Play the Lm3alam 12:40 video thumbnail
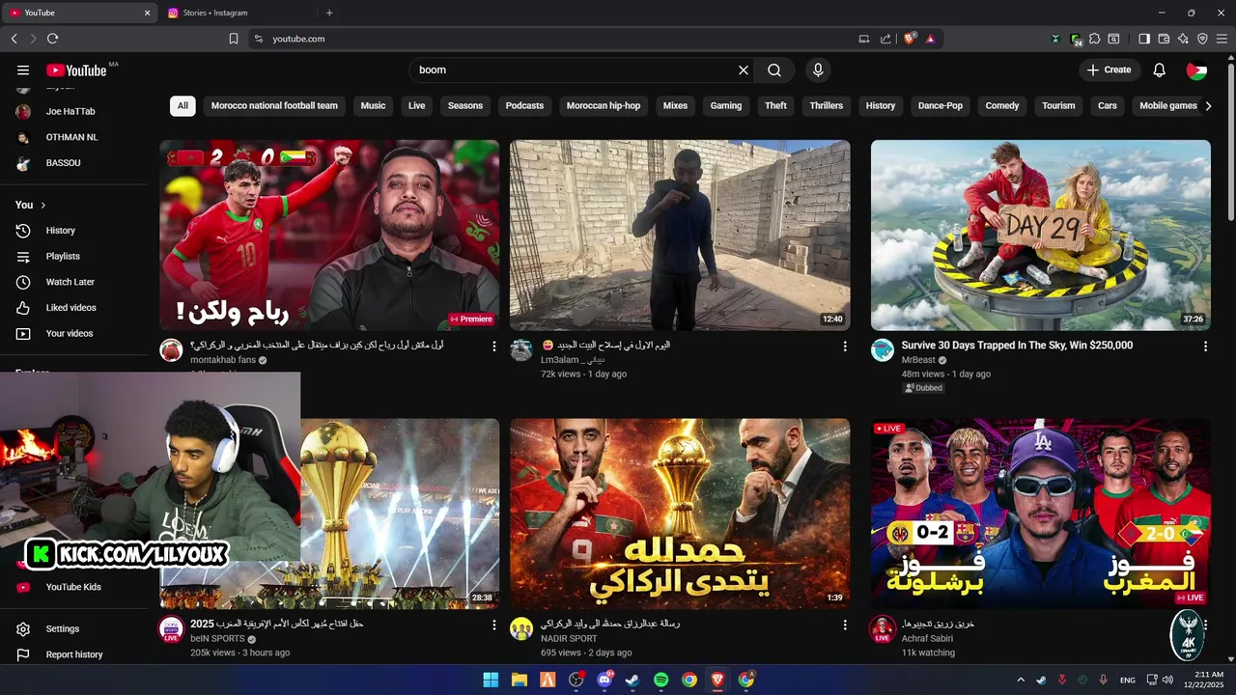This screenshot has height=695, width=1236. point(680,236)
